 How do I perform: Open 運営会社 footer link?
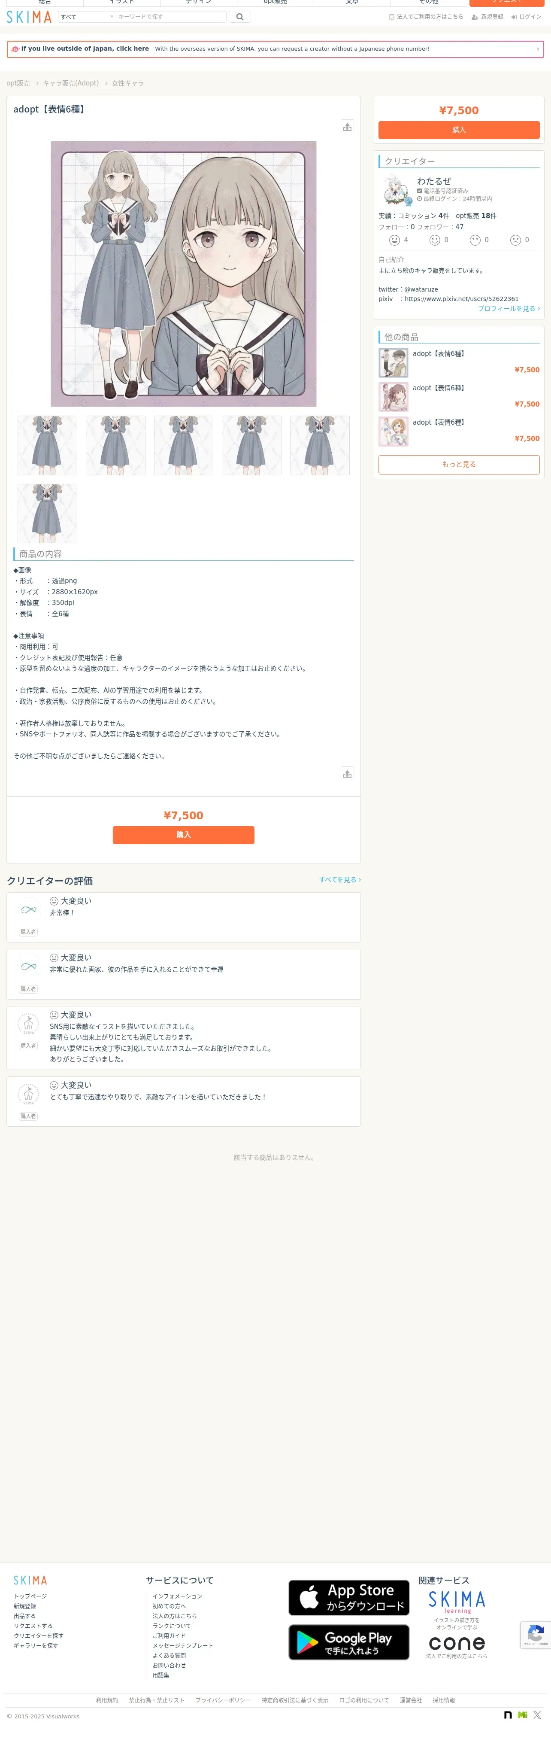pyautogui.click(x=410, y=1700)
